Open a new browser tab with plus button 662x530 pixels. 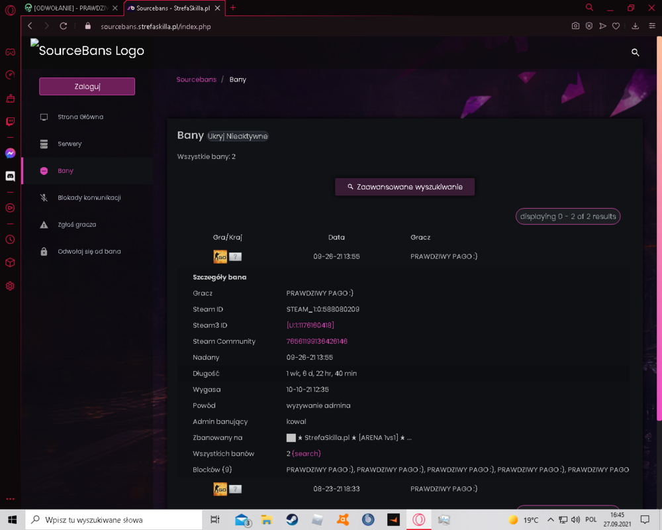pyautogui.click(x=232, y=8)
